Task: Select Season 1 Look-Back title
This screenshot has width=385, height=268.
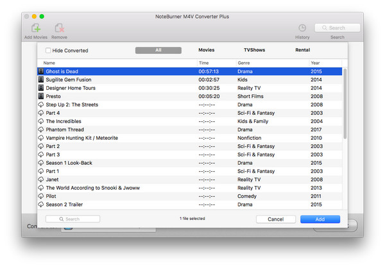Action: pyautogui.click(x=69, y=163)
